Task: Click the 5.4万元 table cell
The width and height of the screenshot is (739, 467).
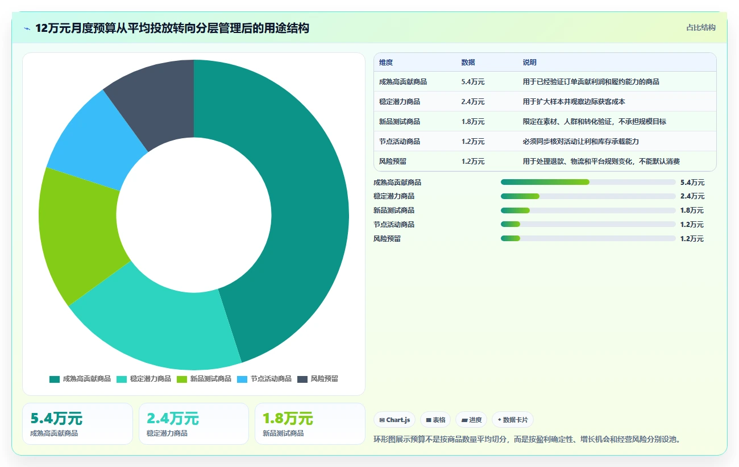Action: coord(473,82)
